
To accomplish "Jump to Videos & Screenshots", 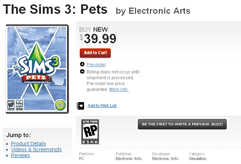I will [36, 149].
